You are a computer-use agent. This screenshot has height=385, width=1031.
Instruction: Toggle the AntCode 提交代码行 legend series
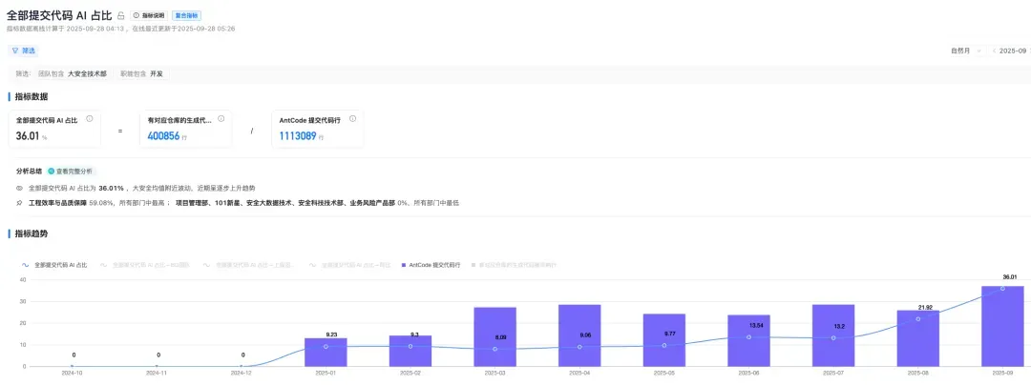[x=431, y=265]
